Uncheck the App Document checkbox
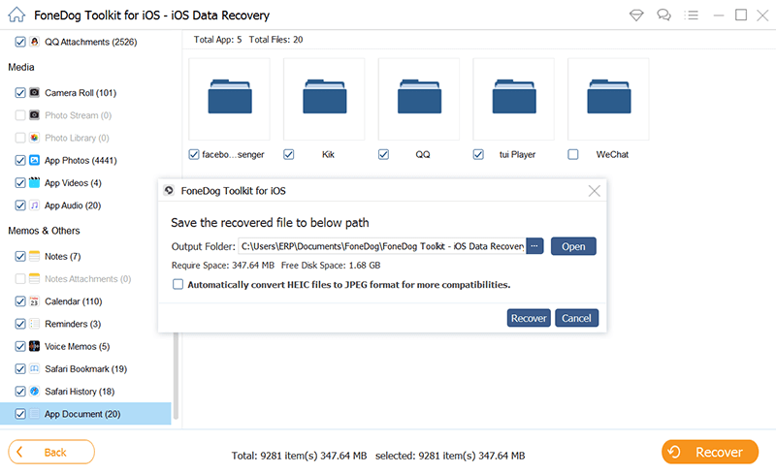This screenshot has width=776, height=474. (x=20, y=414)
